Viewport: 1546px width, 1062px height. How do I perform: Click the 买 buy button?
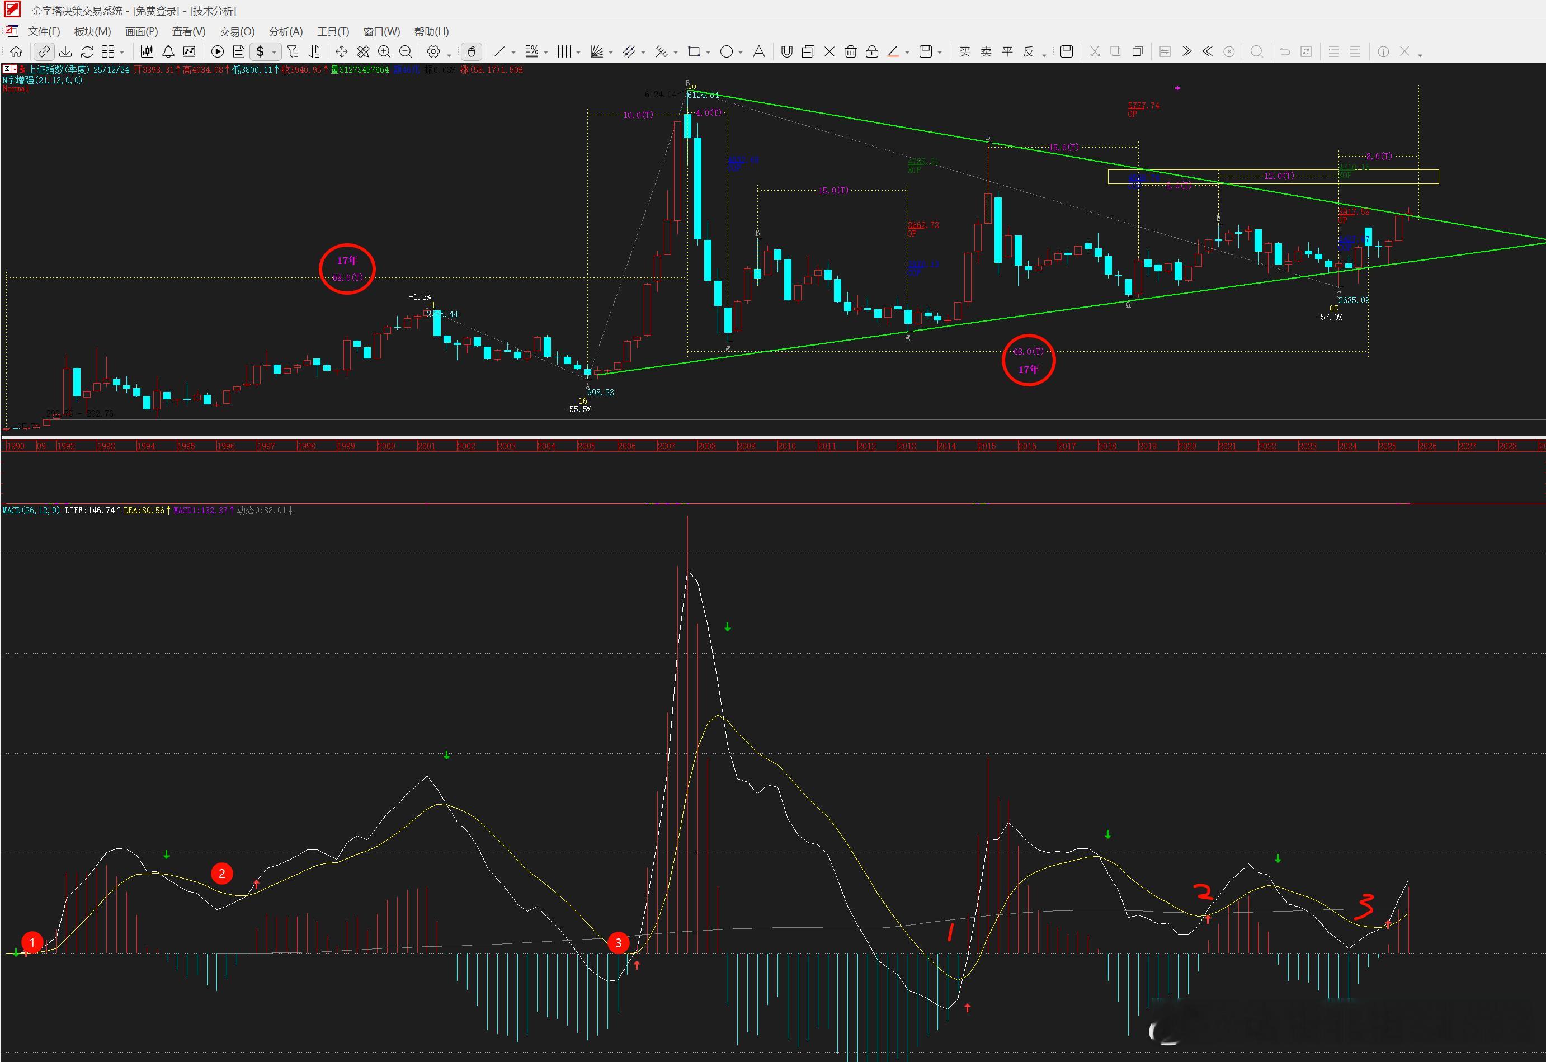pyautogui.click(x=964, y=51)
